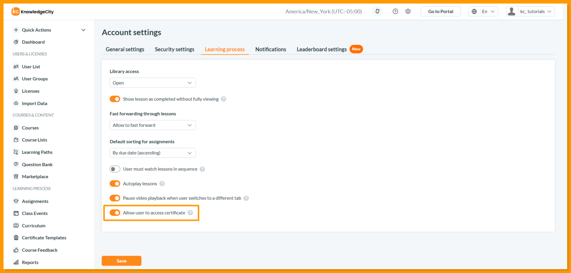Enable User must watch lessons in sequence
Image resolution: width=571 pixels, height=273 pixels.
(x=115, y=169)
